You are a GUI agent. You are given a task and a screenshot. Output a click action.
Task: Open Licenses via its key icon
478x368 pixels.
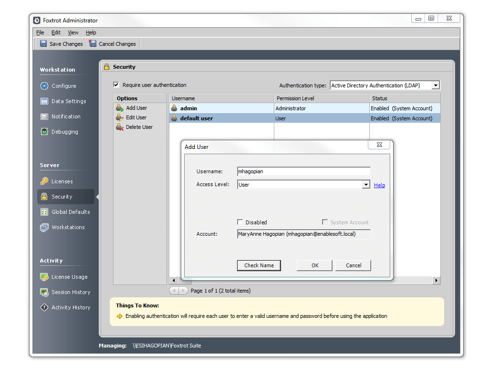tap(44, 181)
